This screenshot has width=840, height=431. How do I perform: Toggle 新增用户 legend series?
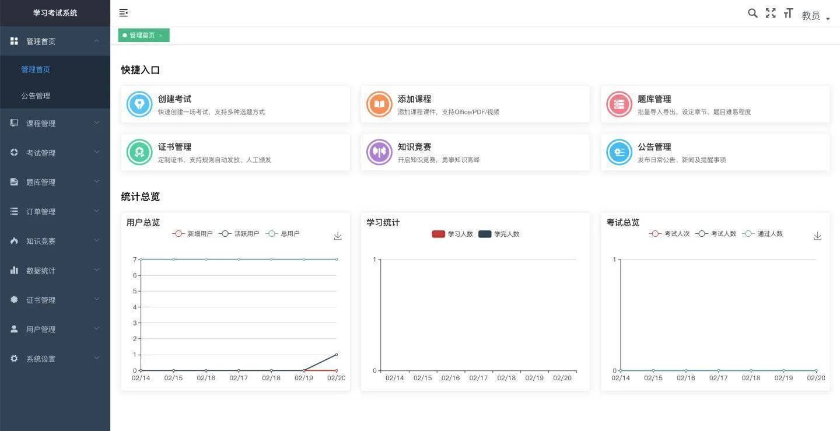point(192,234)
